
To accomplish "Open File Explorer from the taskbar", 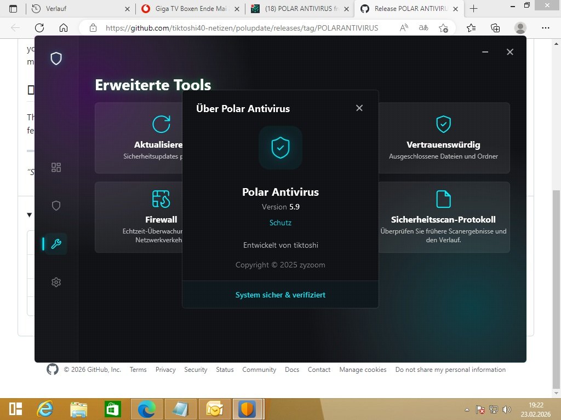I will tap(79, 409).
